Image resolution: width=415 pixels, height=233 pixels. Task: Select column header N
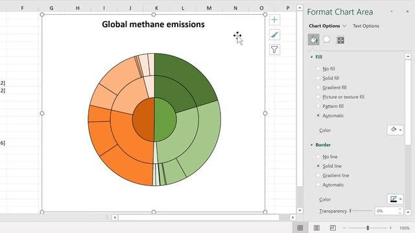[235, 8]
